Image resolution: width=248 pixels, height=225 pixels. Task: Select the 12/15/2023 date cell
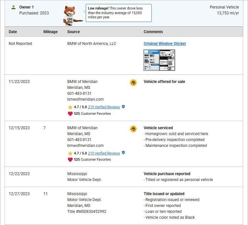coord(19,128)
